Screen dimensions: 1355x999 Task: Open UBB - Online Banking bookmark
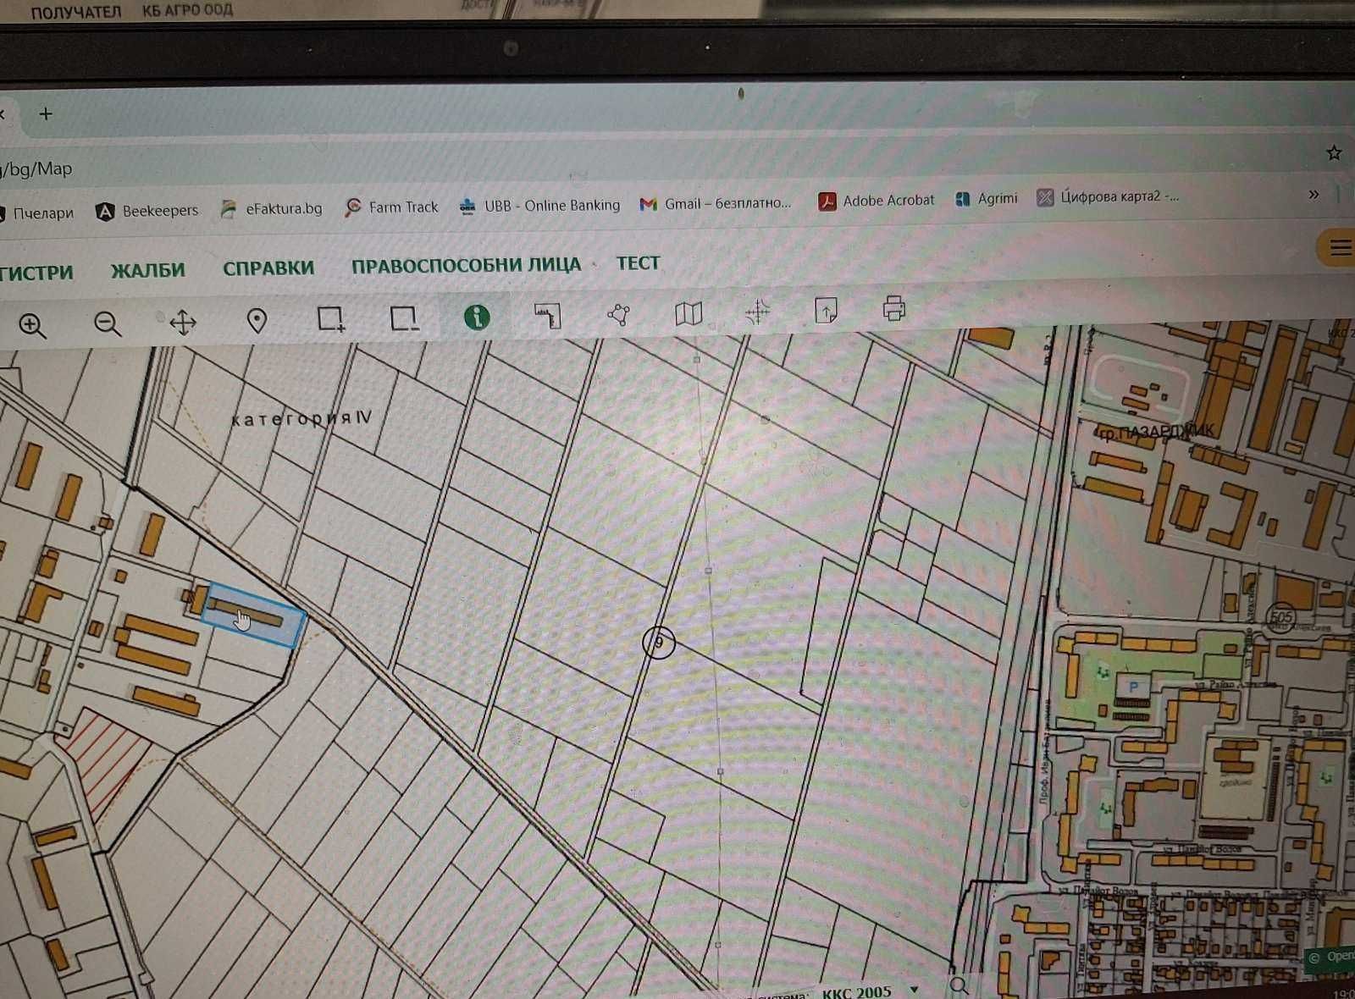point(539,205)
